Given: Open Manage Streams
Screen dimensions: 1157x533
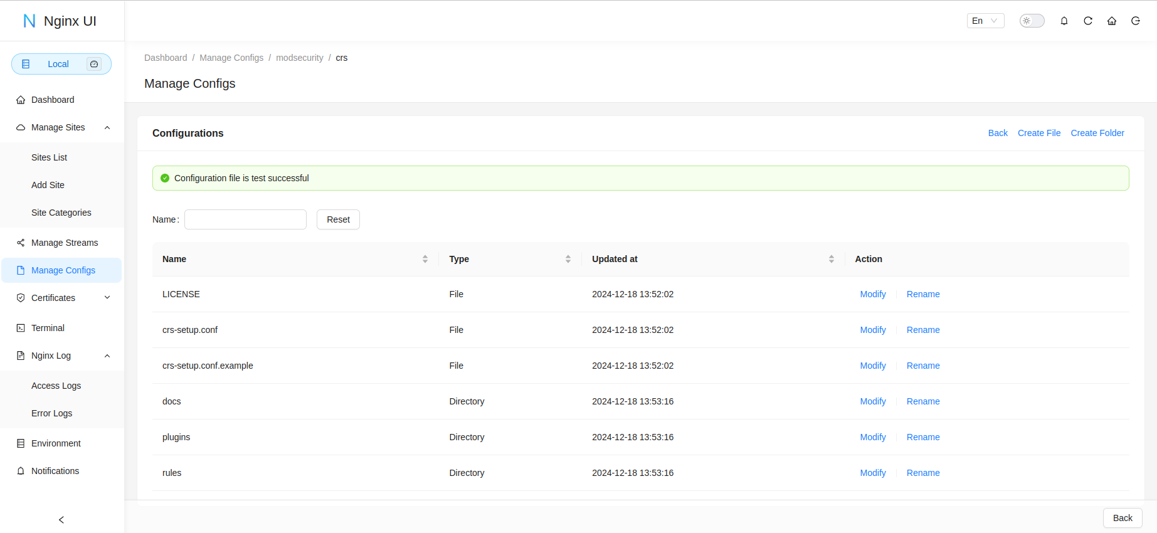Looking at the screenshot, I should (61, 243).
